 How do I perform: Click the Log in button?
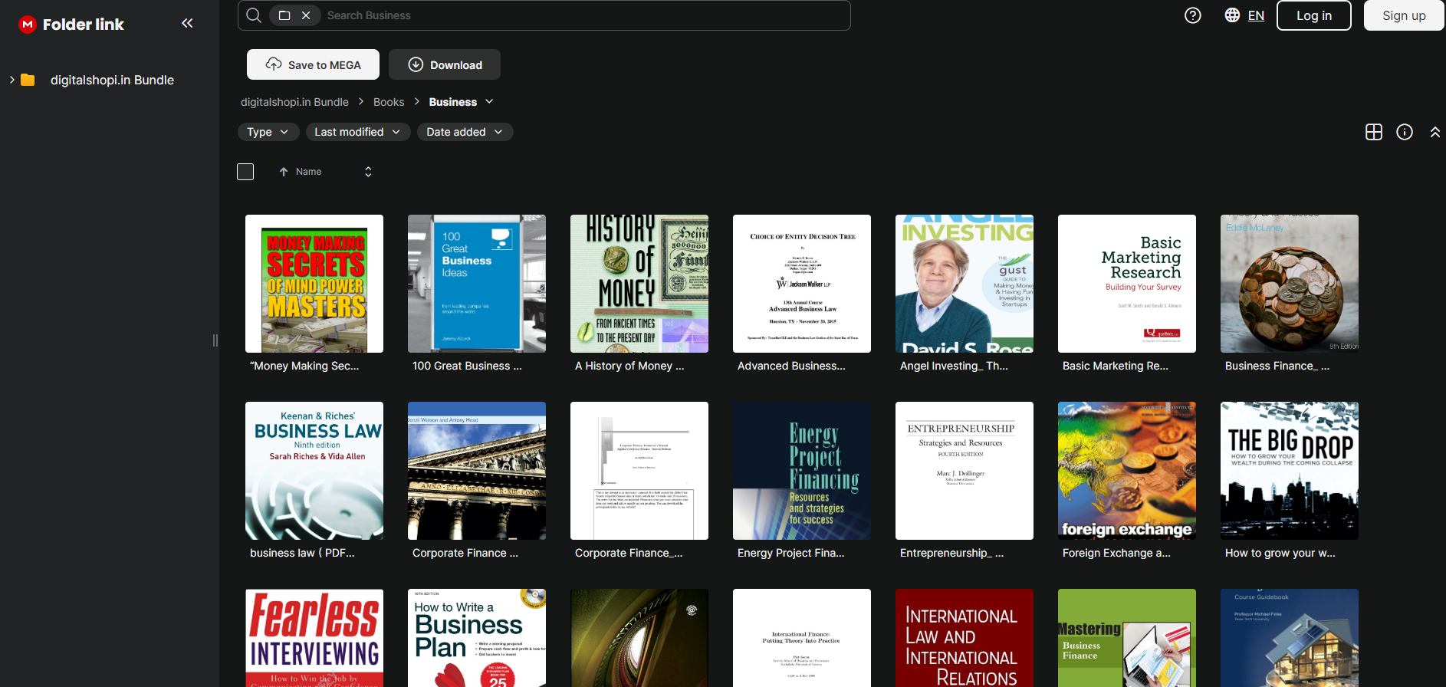pos(1314,15)
